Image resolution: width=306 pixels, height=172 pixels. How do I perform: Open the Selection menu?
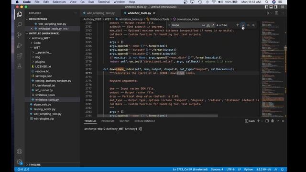coord(59,2)
